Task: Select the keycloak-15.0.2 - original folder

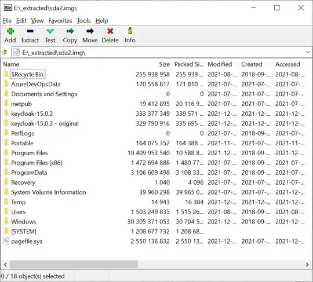Action: pos(45,123)
